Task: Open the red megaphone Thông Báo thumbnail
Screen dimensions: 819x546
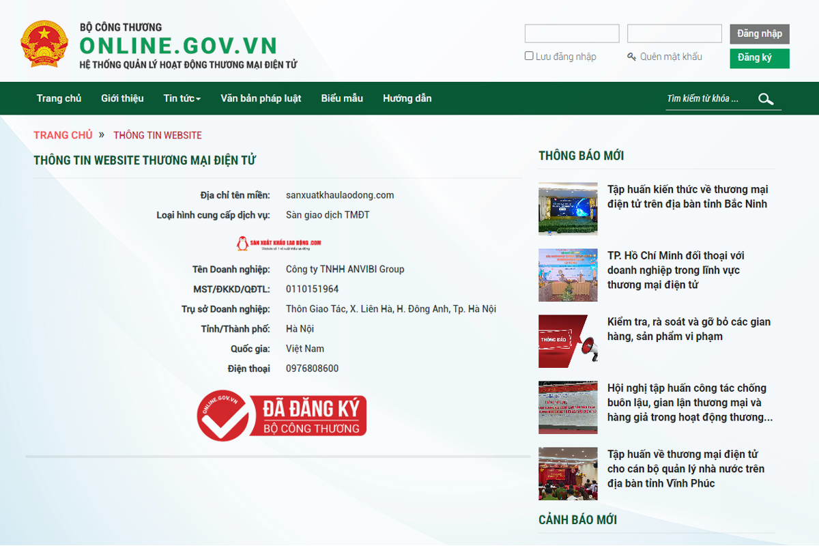Action: 568,341
